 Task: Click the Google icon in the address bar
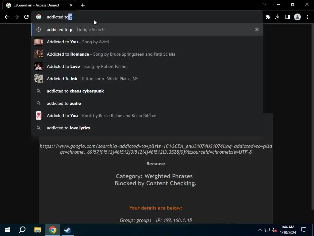[39, 17]
